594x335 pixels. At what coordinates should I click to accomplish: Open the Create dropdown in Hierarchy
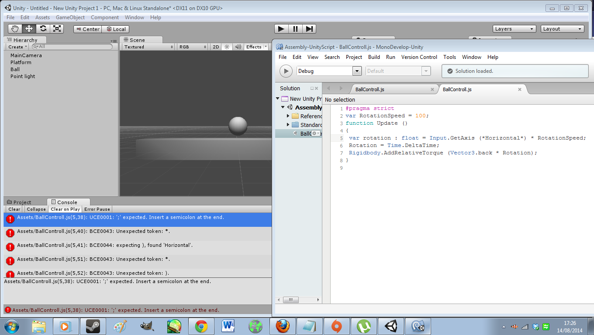coord(17,47)
